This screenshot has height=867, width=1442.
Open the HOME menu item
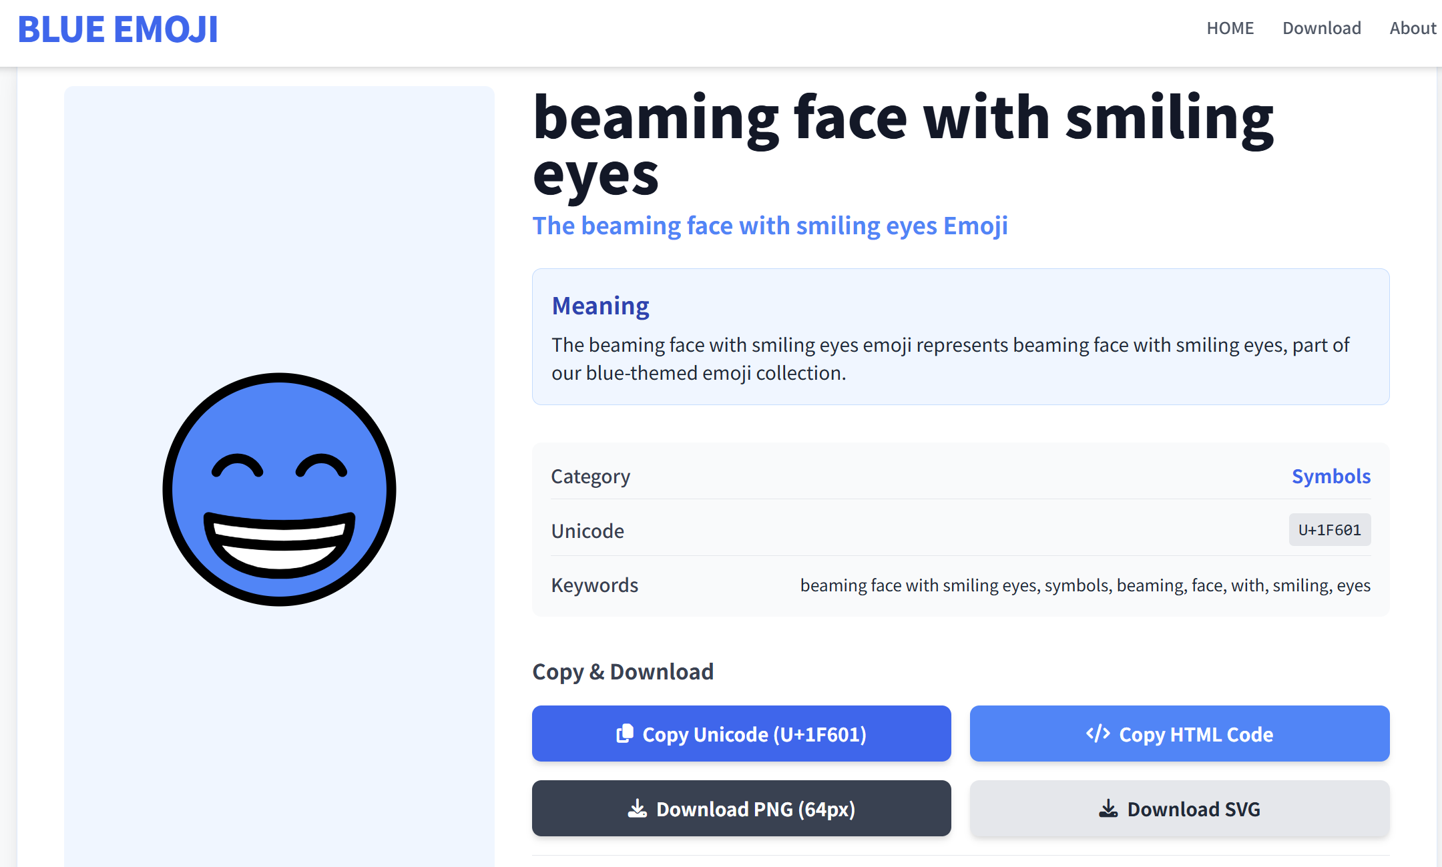[x=1230, y=28]
